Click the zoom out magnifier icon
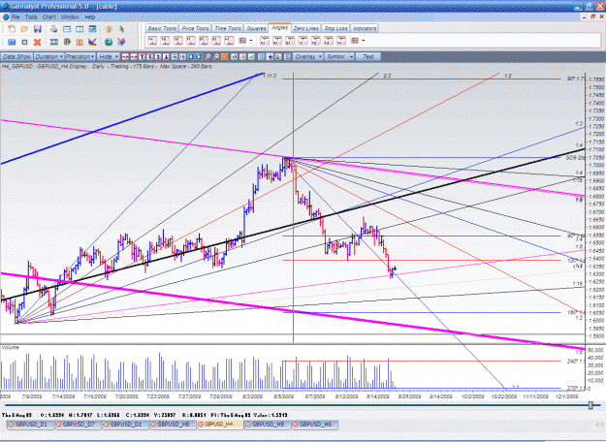The image size is (606, 442). click(x=216, y=57)
